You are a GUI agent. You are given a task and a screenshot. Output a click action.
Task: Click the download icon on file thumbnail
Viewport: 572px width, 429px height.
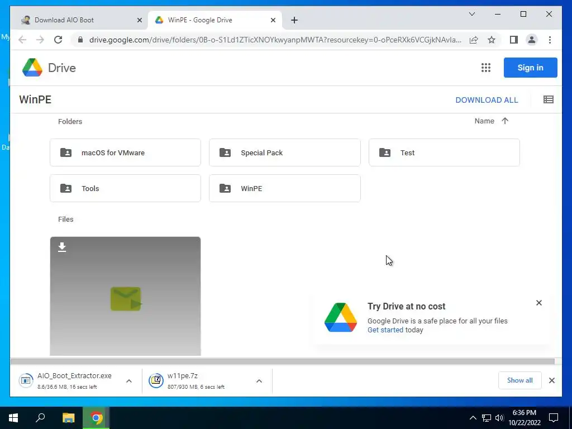[x=62, y=247]
